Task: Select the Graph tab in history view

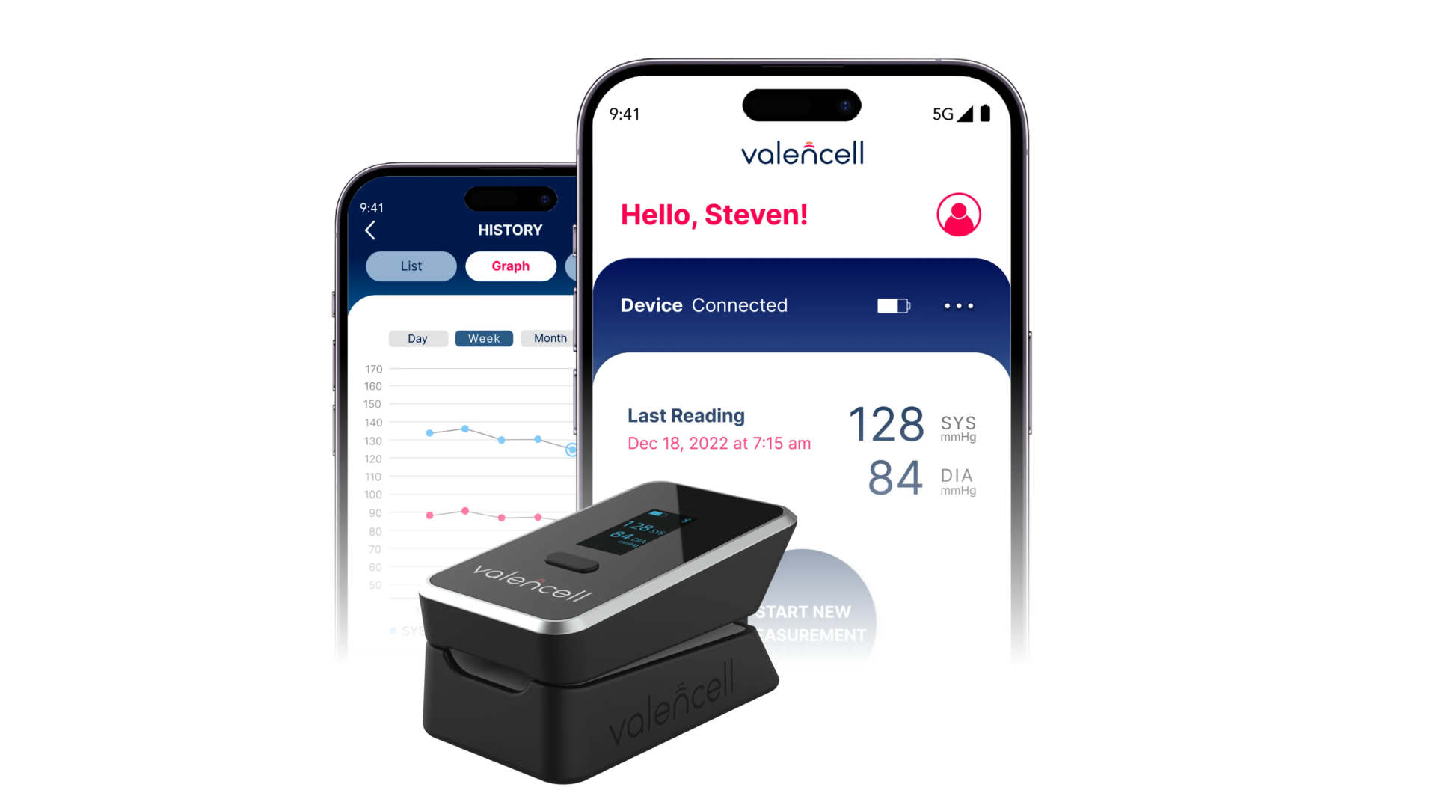Action: (511, 266)
